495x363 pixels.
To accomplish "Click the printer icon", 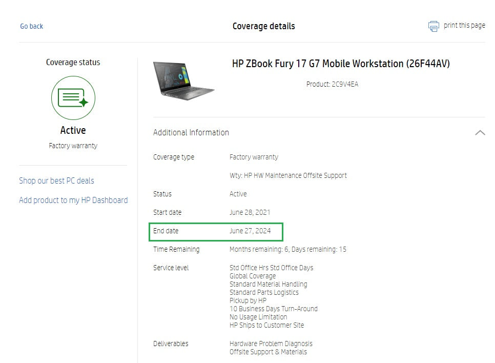I will (434, 26).
